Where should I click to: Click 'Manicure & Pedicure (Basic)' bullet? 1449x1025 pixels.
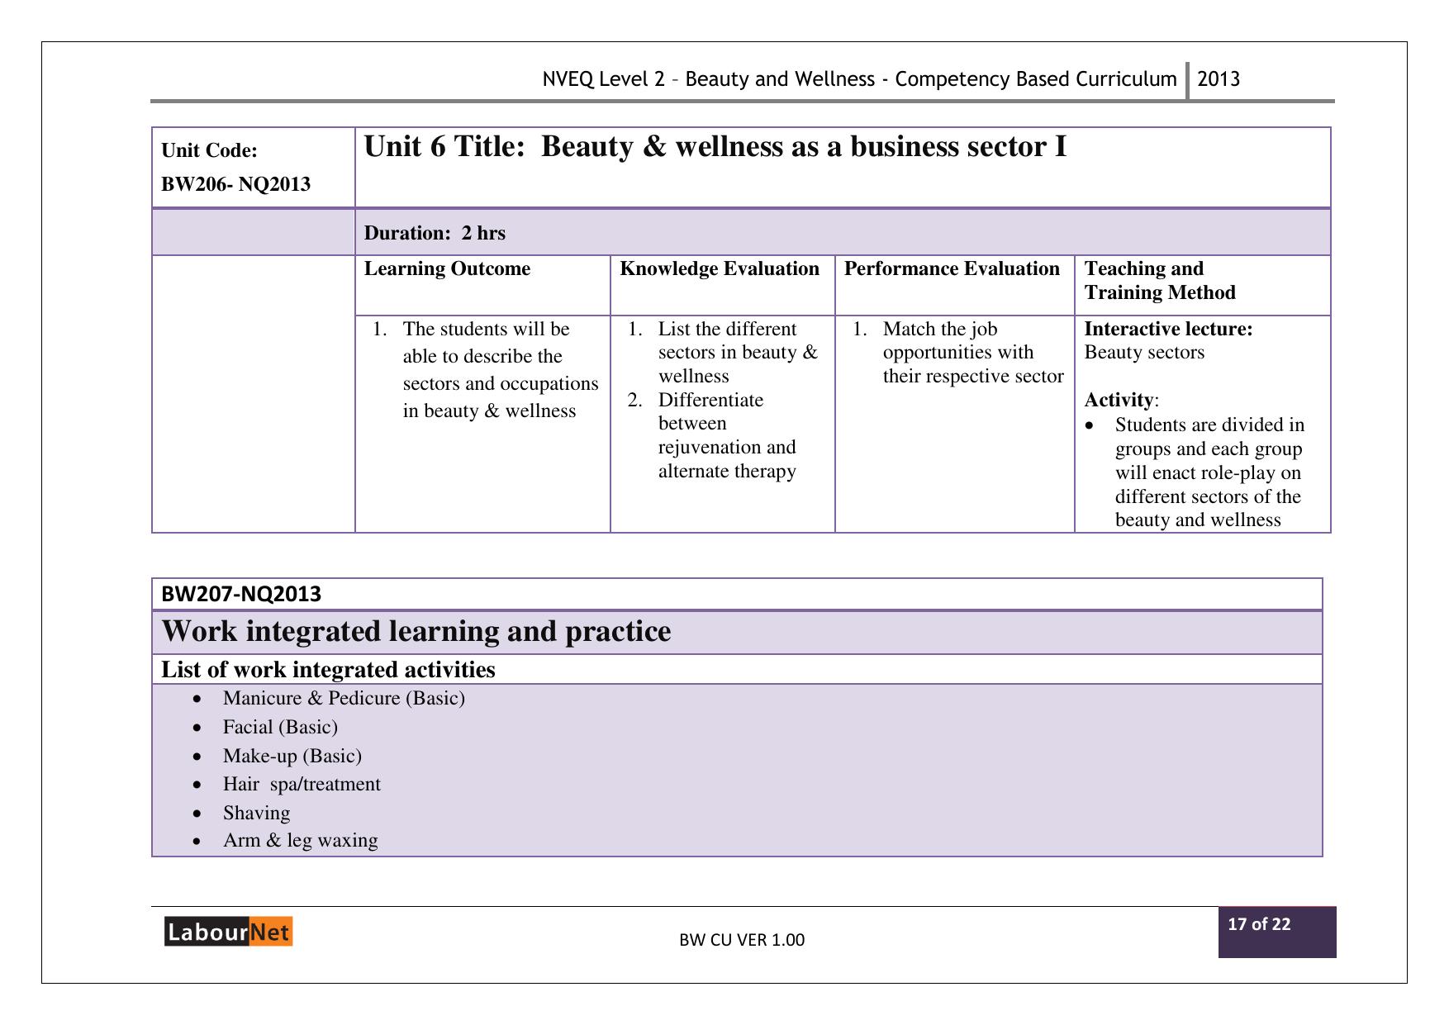point(344,699)
